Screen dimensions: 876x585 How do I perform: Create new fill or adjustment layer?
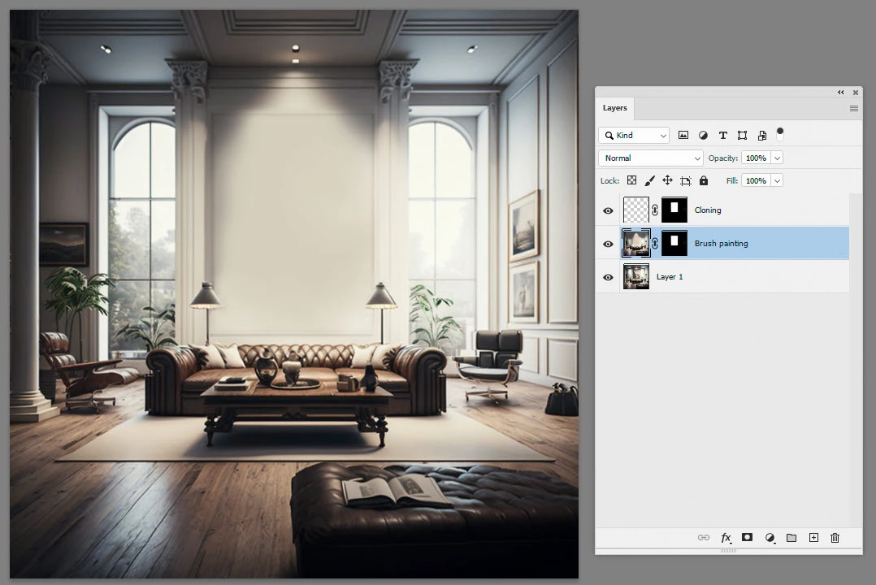pyautogui.click(x=770, y=538)
